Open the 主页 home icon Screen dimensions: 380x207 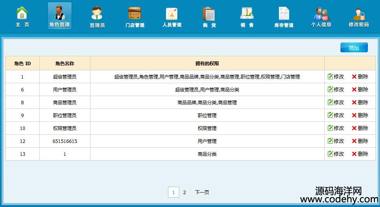(x=22, y=14)
